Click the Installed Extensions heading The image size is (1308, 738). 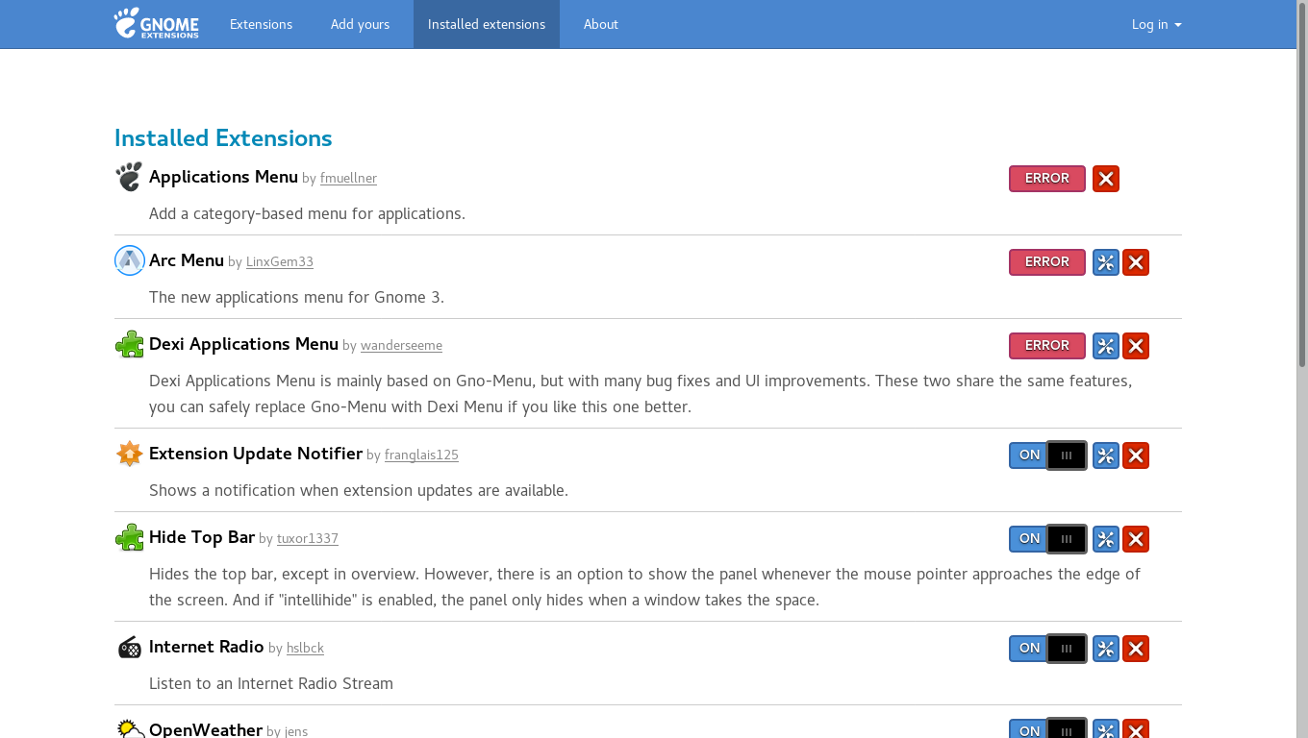[x=223, y=138]
